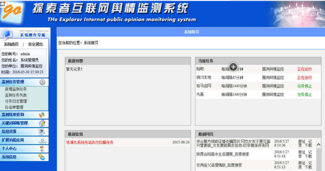The width and height of the screenshot is (325, 171).
Task: Click breadcrumb 您当前的位置: 系统首页
Action: coord(78,43)
